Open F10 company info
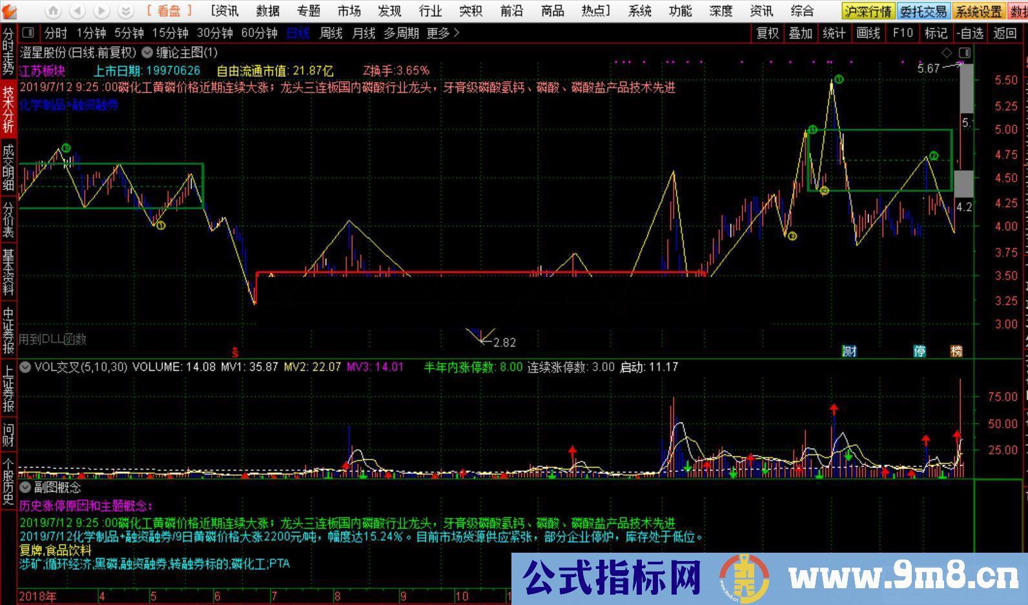 [902, 33]
